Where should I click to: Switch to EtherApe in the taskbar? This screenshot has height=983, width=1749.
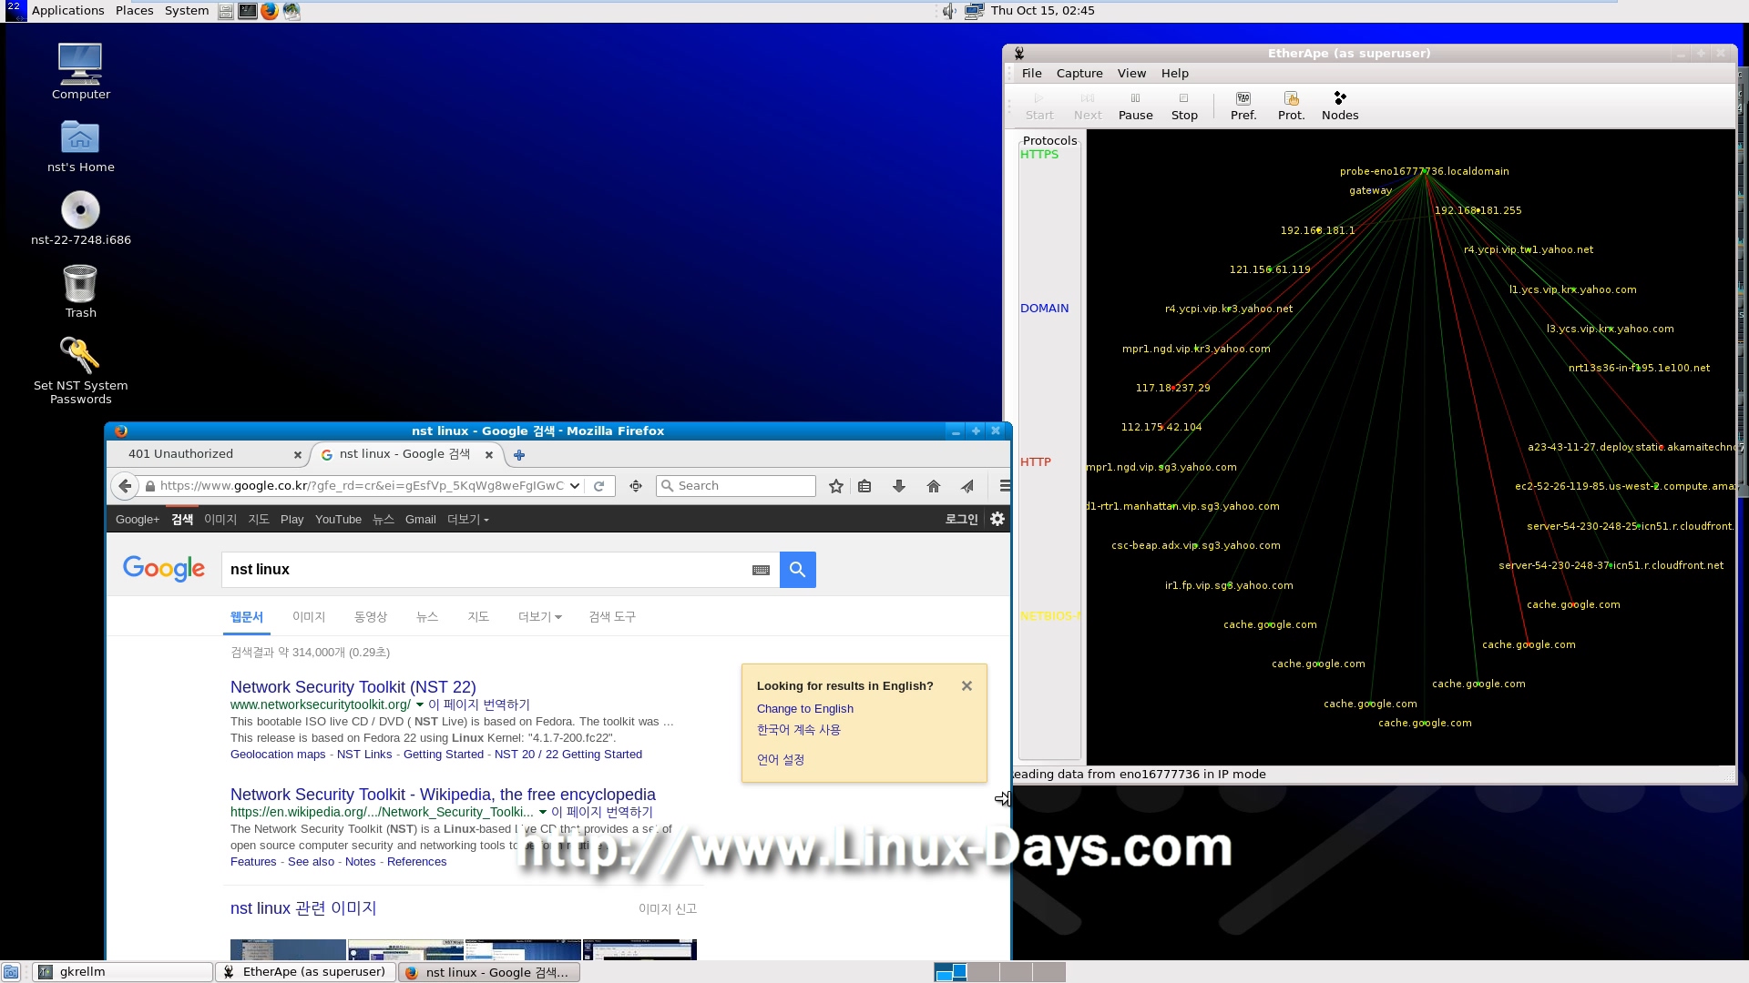(306, 972)
